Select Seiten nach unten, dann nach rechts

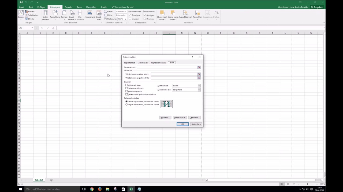(127, 102)
